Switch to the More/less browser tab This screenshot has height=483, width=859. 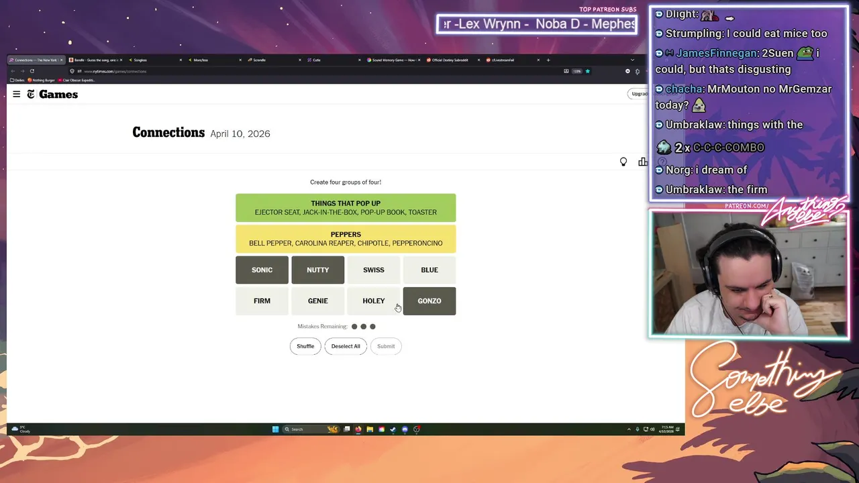(x=215, y=60)
